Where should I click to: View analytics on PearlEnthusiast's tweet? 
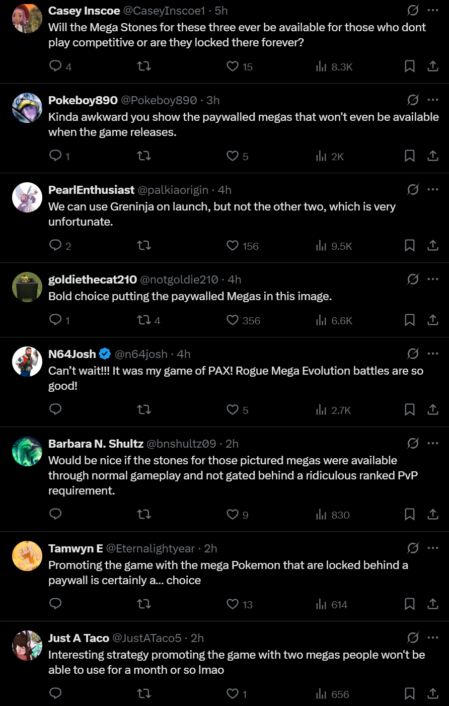click(x=321, y=246)
